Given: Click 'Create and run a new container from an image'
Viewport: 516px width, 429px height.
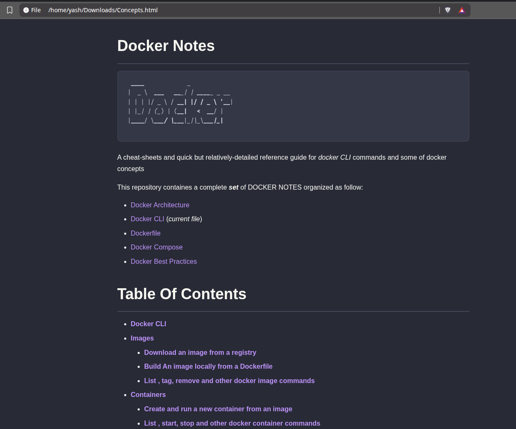Looking at the screenshot, I should pos(218,409).
